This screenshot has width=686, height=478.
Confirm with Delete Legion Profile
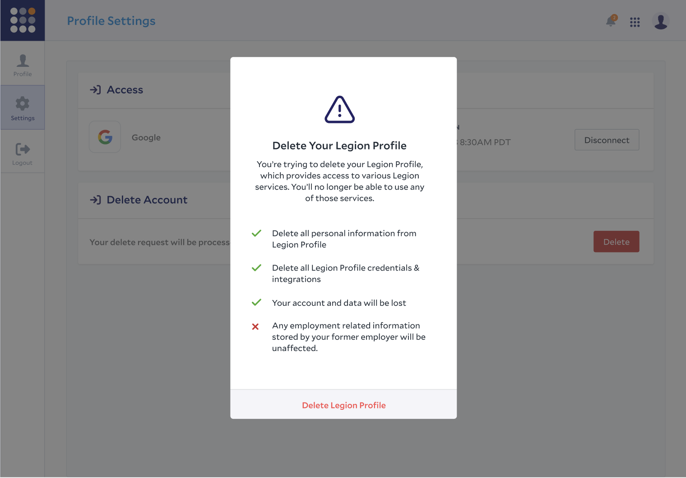point(344,405)
